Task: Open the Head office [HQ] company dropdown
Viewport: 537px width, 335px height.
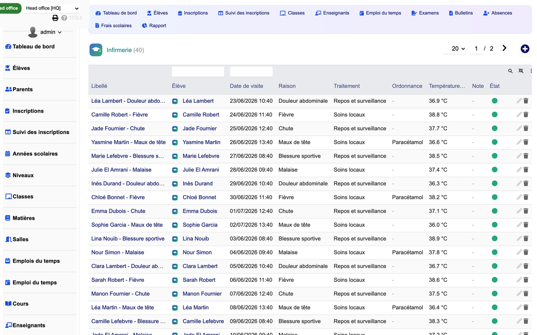Action: point(51,8)
